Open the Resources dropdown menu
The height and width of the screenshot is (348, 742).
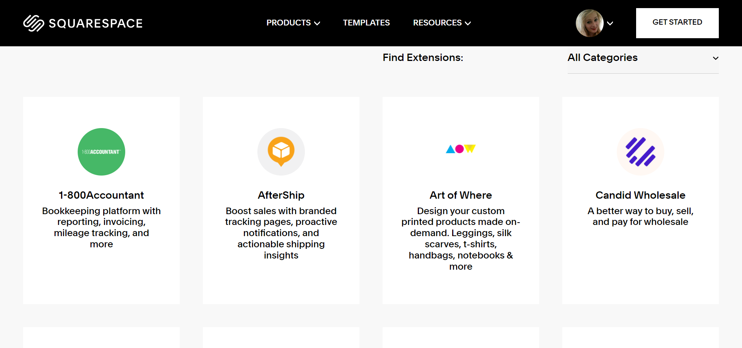(441, 23)
